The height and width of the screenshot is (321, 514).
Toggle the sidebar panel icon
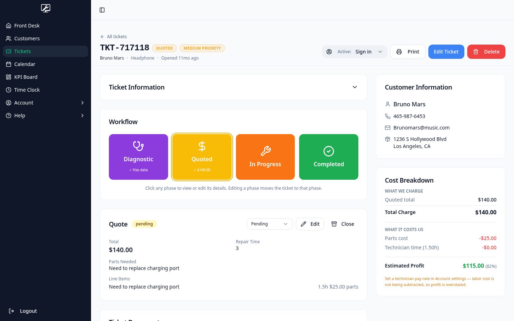(x=102, y=10)
